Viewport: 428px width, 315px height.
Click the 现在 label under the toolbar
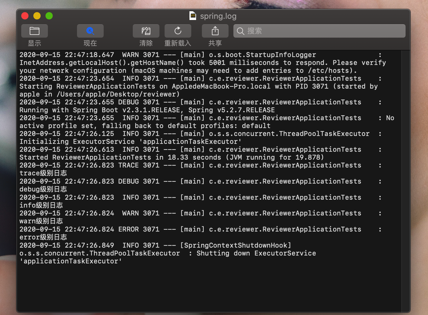coord(90,43)
